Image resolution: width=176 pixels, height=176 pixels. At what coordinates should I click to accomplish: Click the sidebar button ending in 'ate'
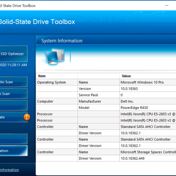click(14, 117)
